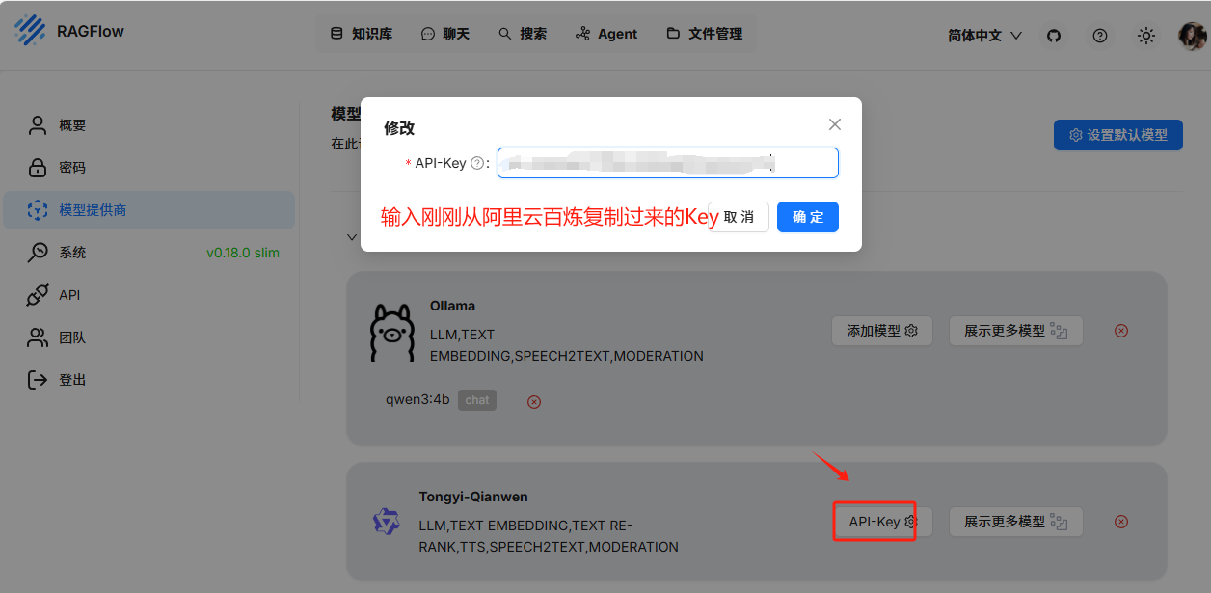The height and width of the screenshot is (593, 1211).
Task: Click the qwen3:4b model name
Action: [417, 399]
